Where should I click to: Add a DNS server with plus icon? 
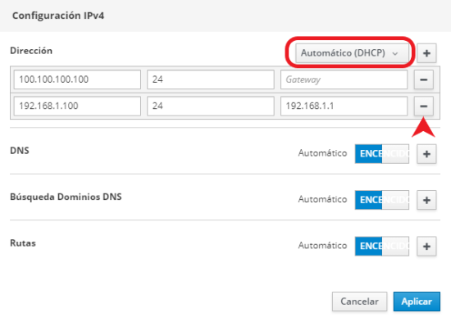click(x=426, y=154)
